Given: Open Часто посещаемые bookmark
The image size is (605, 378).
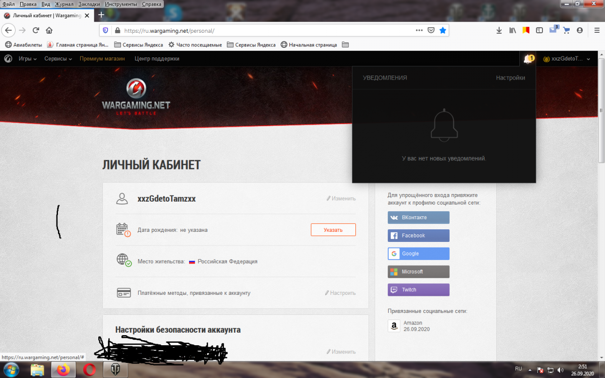Looking at the screenshot, I should [195, 45].
